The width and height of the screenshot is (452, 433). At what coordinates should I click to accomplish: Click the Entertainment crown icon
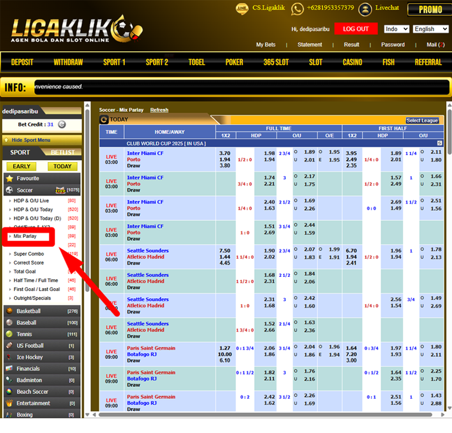9,403
